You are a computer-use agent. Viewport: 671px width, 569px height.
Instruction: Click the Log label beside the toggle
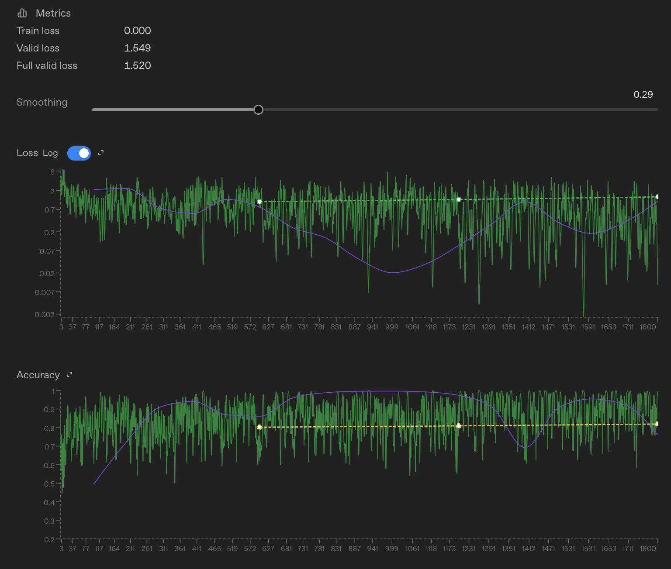coord(50,153)
